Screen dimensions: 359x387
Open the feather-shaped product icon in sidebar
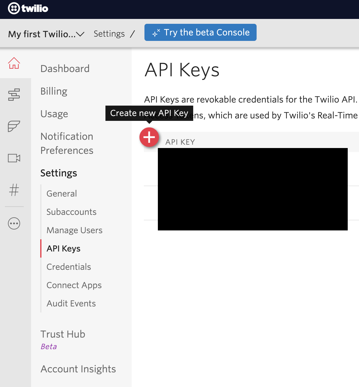[14, 126]
